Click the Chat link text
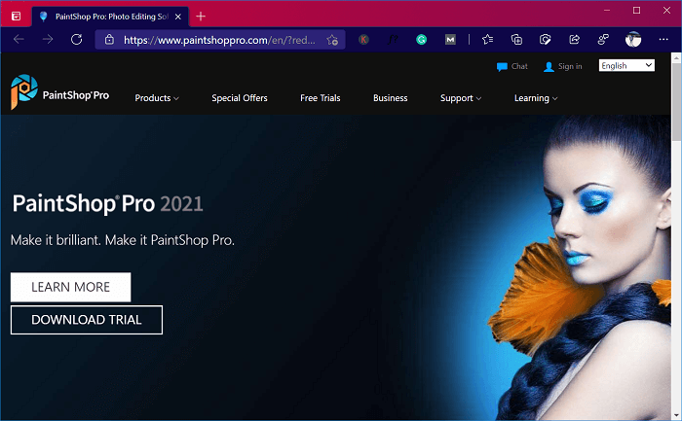 click(519, 66)
